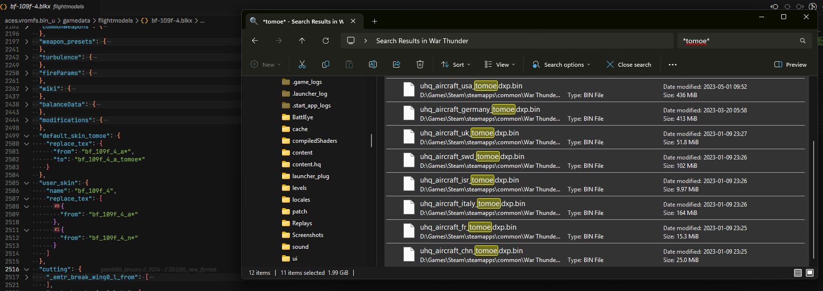Collapse the "default_skin_tomoe" block
The height and width of the screenshot is (291, 823).
pos(27,136)
